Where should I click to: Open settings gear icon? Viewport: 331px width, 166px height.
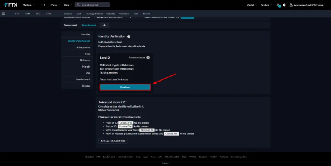tap(284, 5)
